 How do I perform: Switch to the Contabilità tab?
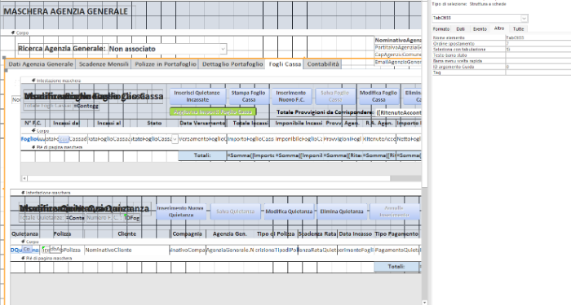pyautogui.click(x=323, y=64)
